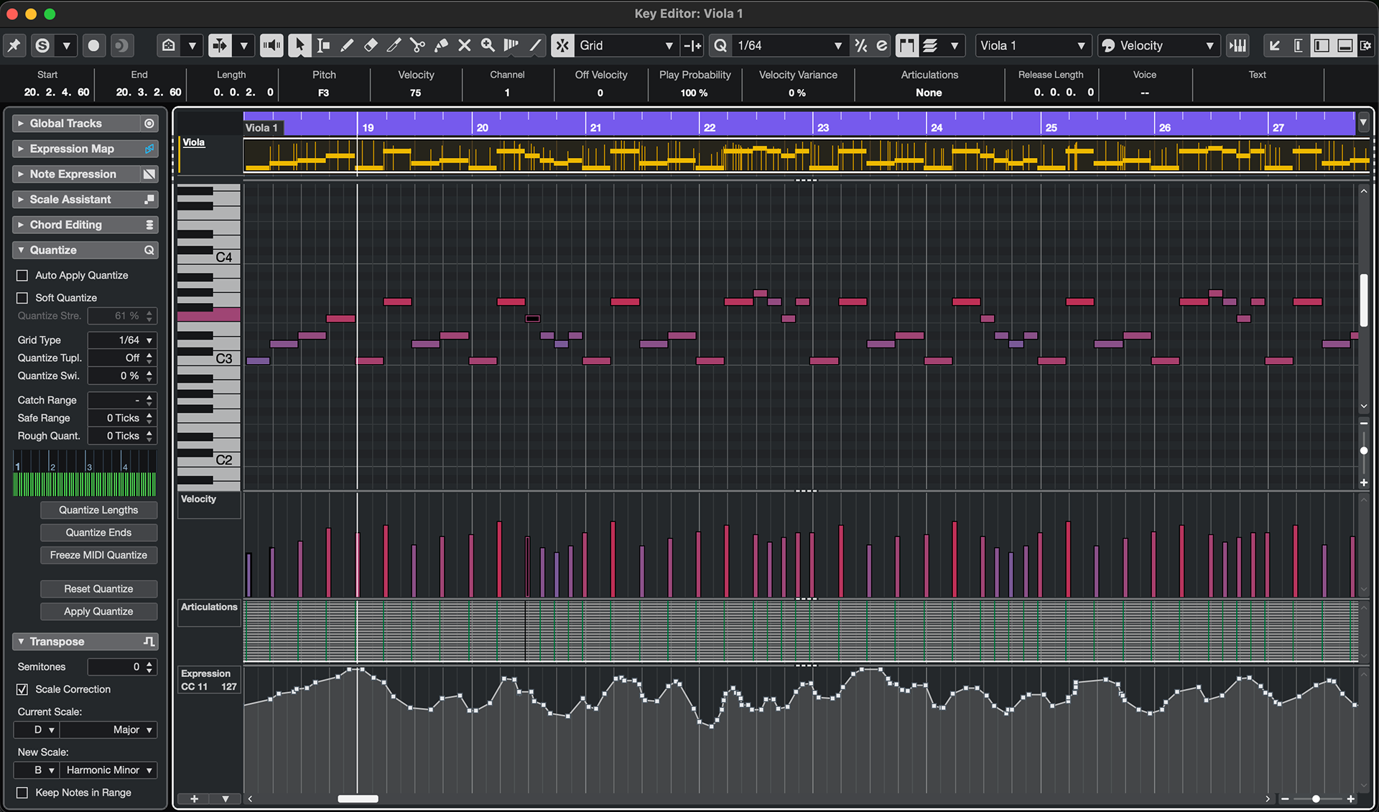Enable Soft Quantize checkbox
Image resolution: width=1379 pixels, height=812 pixels.
tap(22, 298)
